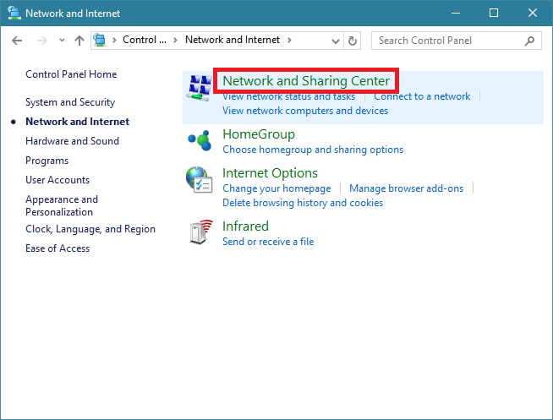This screenshot has height=420, width=553.
Task: Close the Network and Internet window
Action: pos(533,13)
